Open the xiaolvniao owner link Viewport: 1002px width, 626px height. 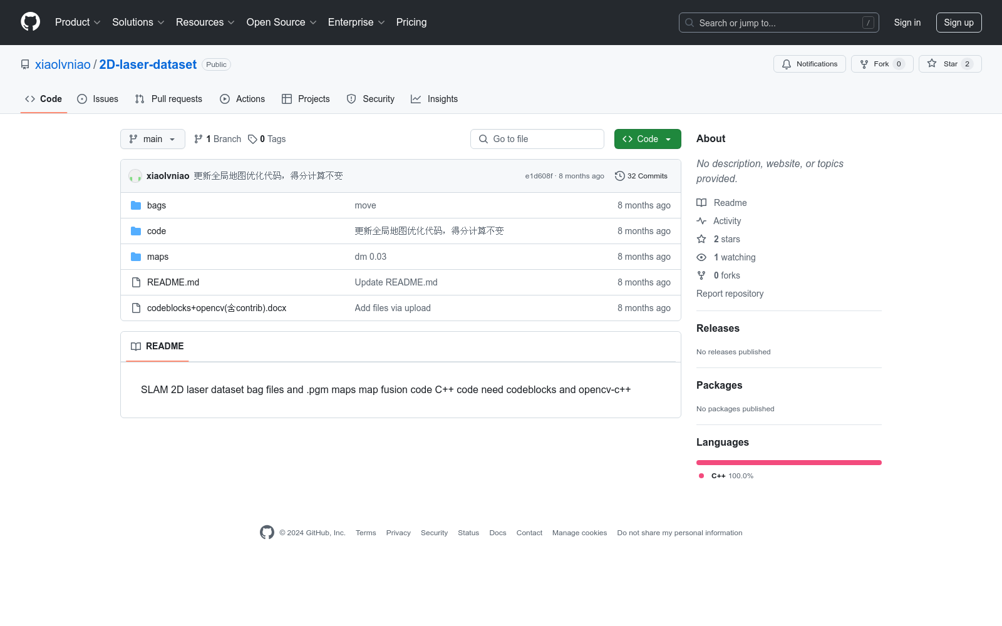coord(63,64)
